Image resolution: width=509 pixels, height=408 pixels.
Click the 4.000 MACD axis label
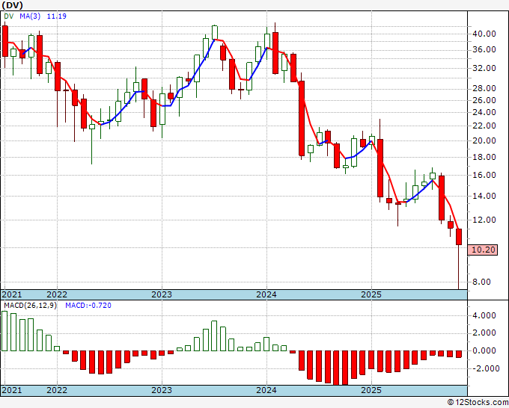click(x=484, y=315)
